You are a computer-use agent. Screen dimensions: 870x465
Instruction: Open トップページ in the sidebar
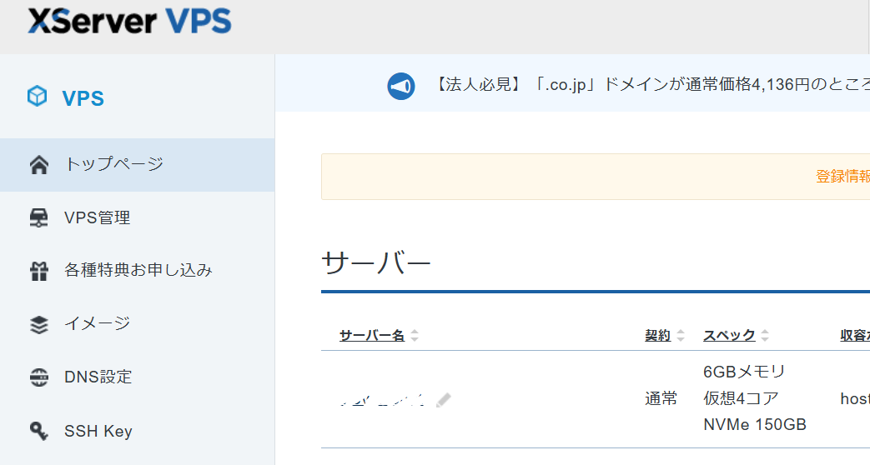(113, 164)
